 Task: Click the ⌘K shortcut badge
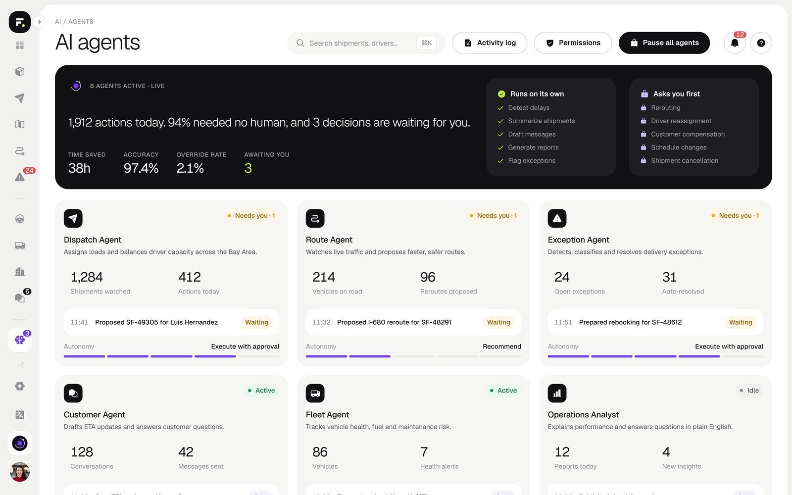[427, 43]
